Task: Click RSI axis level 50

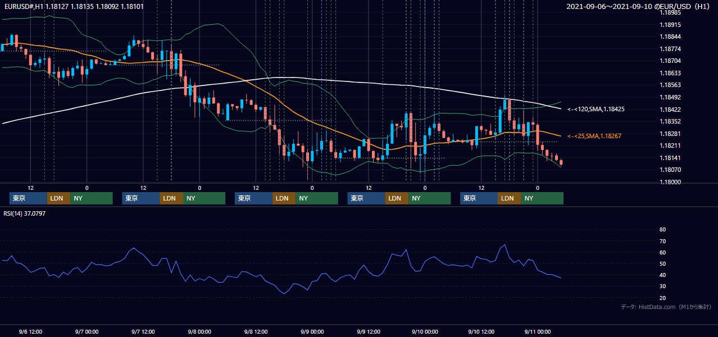Action: 662,263
